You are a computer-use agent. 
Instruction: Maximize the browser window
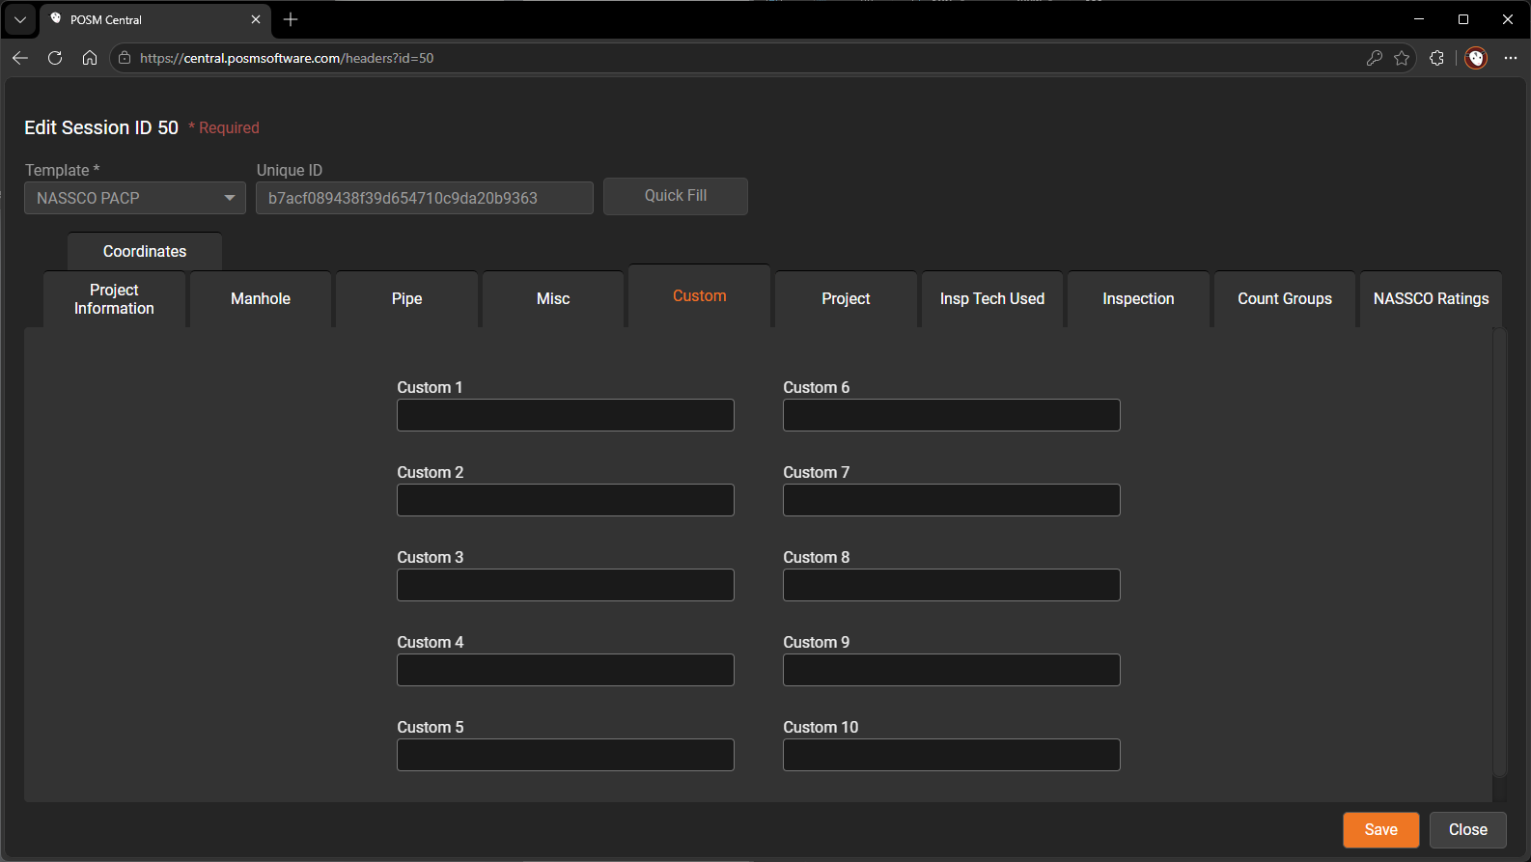(x=1463, y=19)
